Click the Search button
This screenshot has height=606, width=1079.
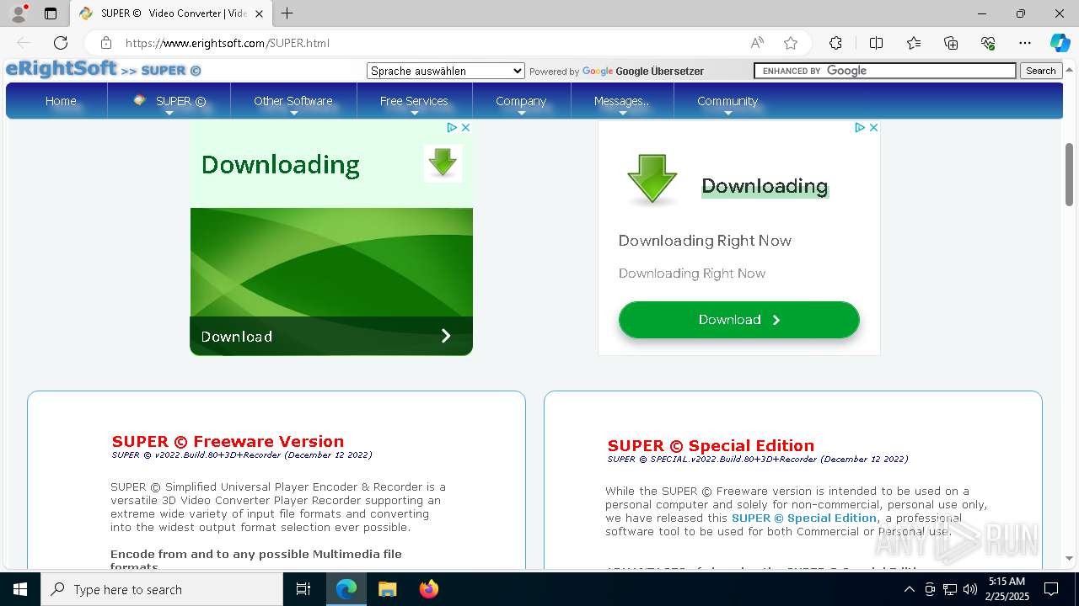click(x=1041, y=71)
